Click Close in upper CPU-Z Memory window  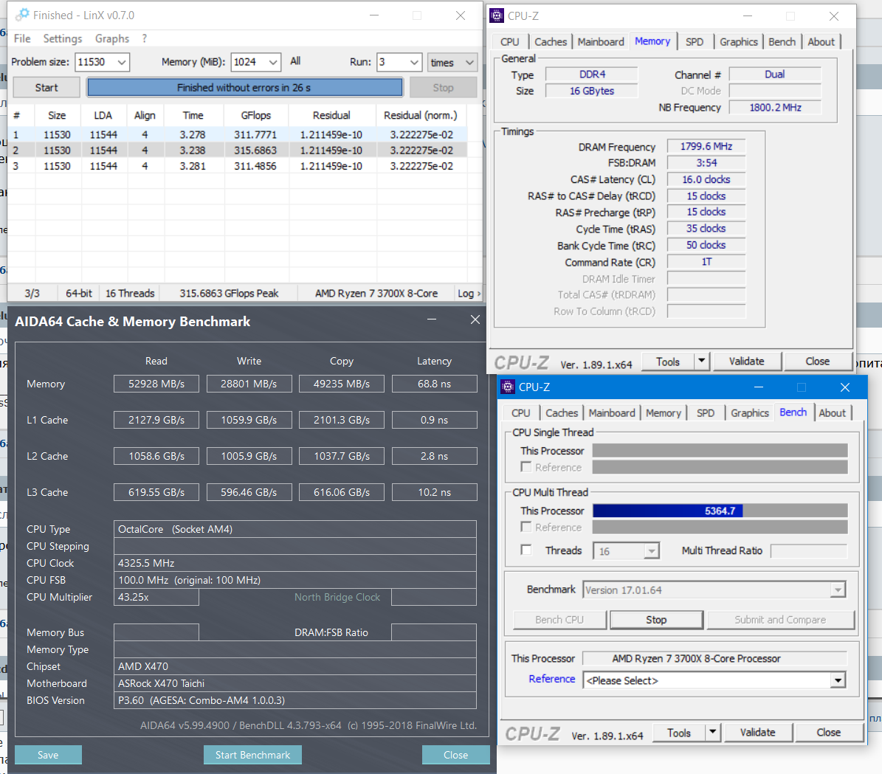[817, 361]
